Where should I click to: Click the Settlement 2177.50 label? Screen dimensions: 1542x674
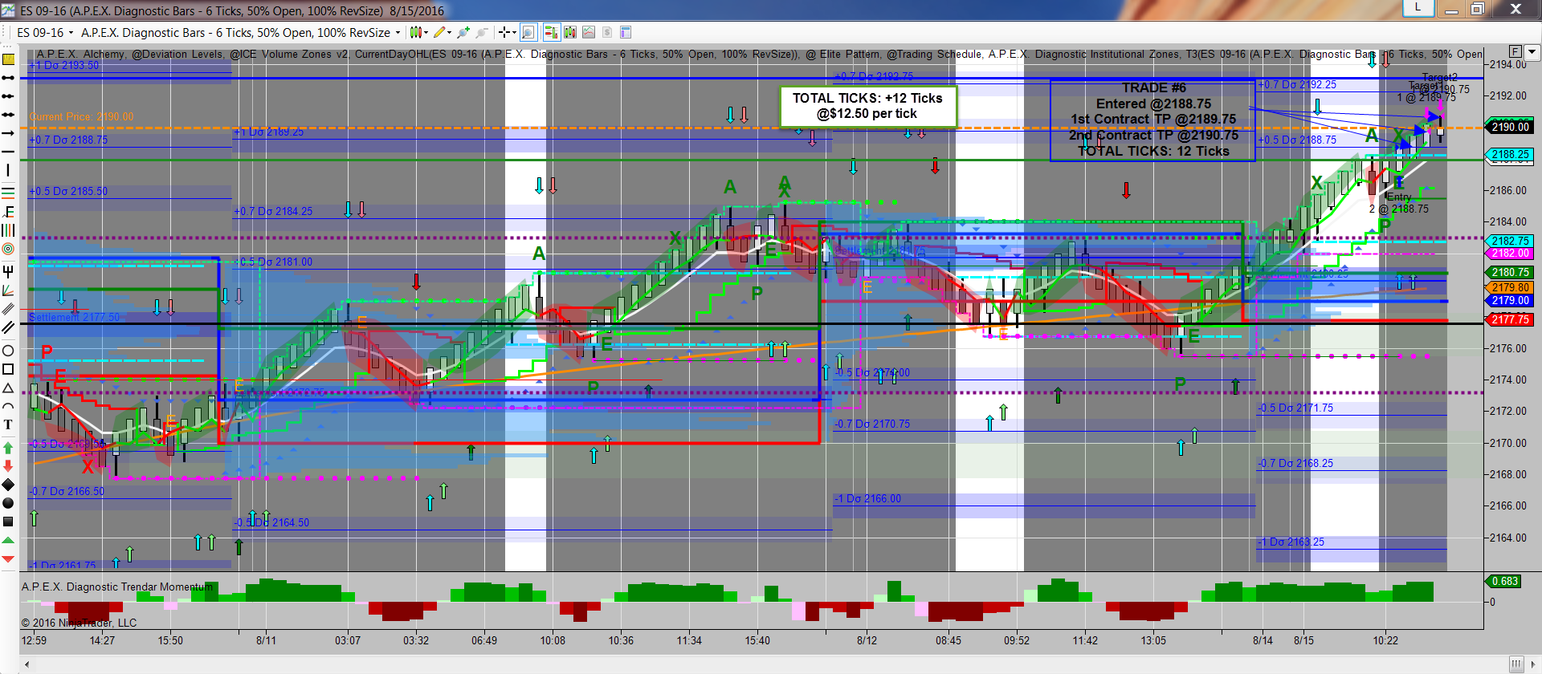74,318
